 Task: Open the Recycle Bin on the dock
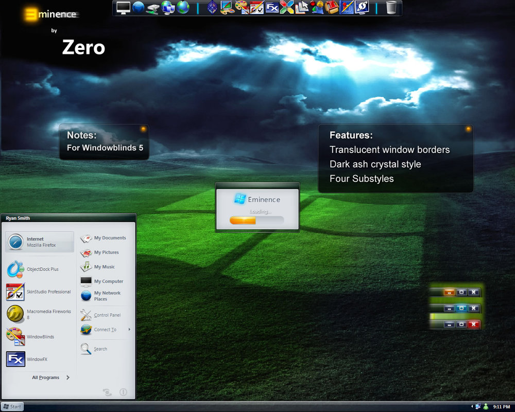tap(390, 8)
